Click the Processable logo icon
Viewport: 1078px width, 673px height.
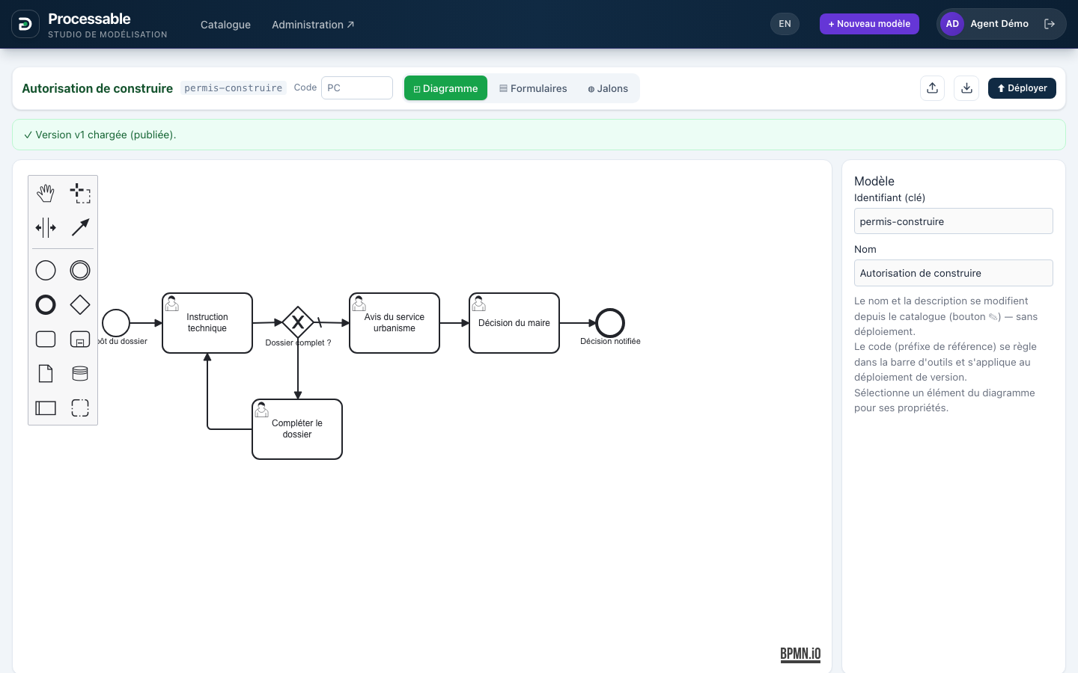[25, 24]
